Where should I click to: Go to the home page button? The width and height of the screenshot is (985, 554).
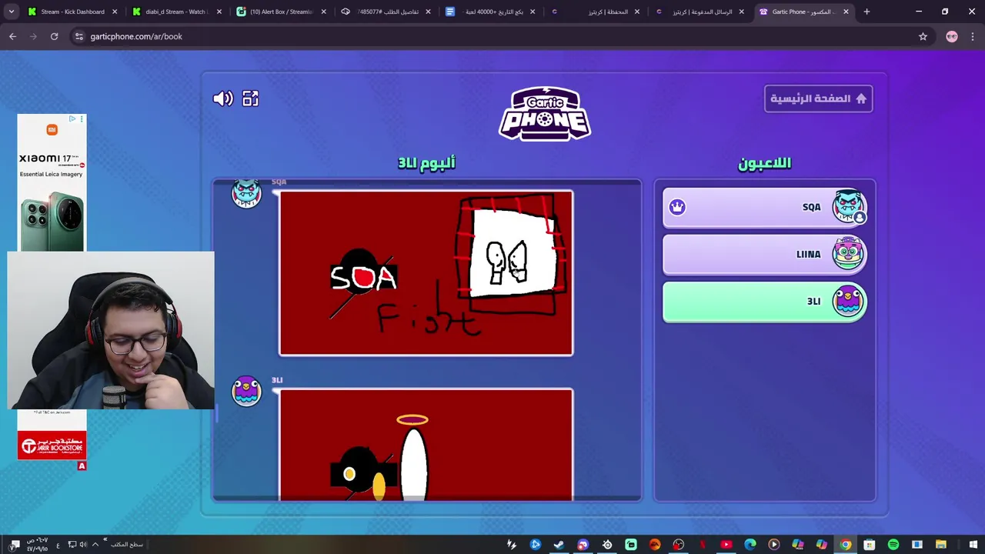818,98
